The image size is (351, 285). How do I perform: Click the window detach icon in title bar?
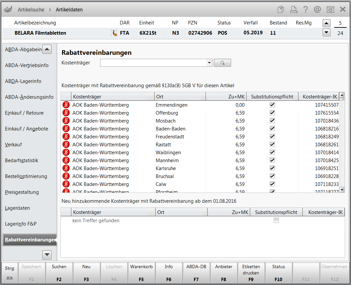pyautogui.click(x=331, y=9)
